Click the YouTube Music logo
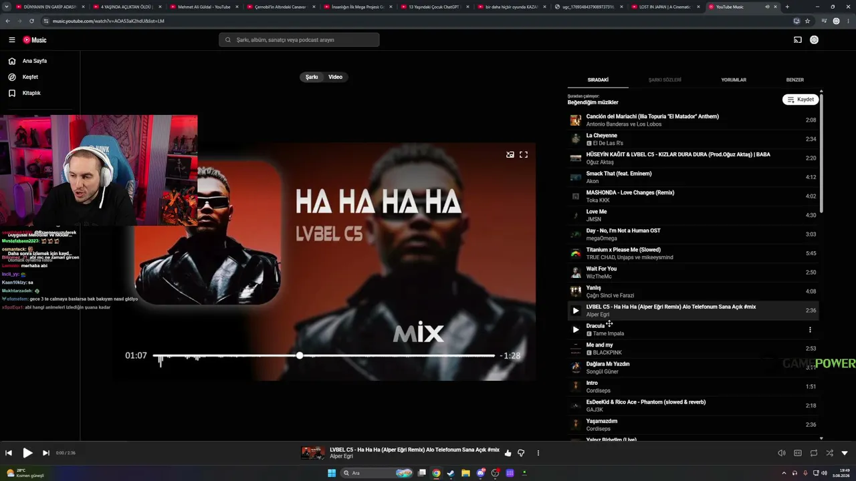 pyautogui.click(x=35, y=40)
